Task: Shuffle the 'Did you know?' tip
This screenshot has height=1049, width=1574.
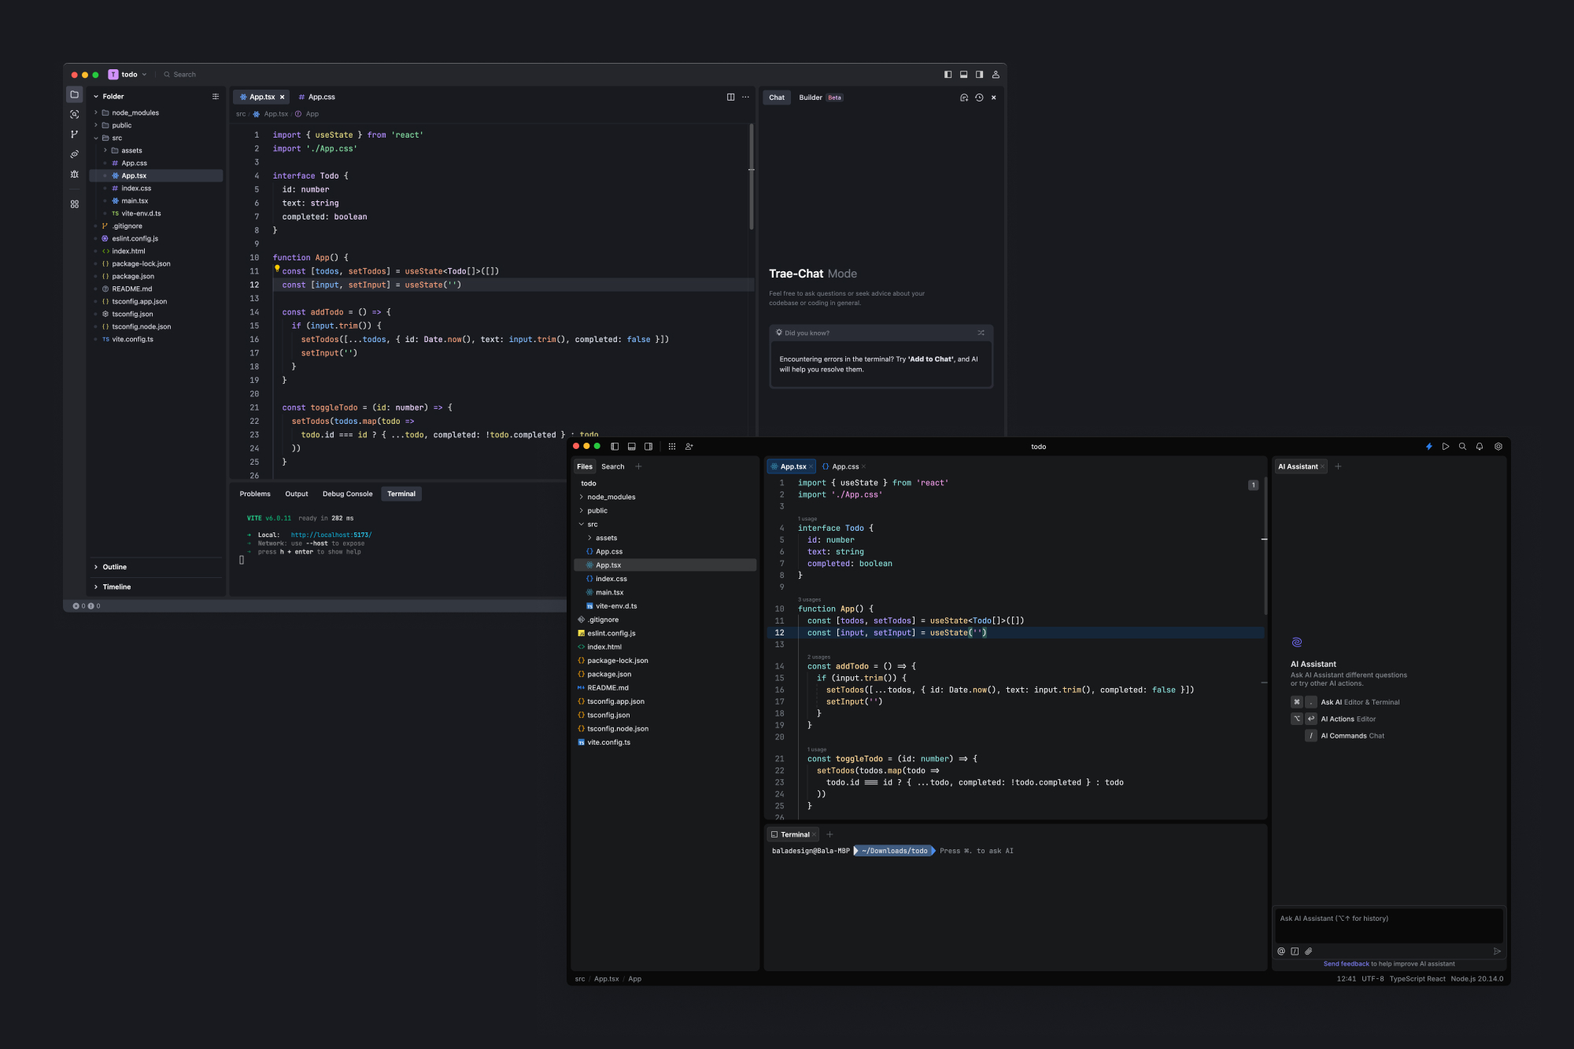Action: click(981, 333)
